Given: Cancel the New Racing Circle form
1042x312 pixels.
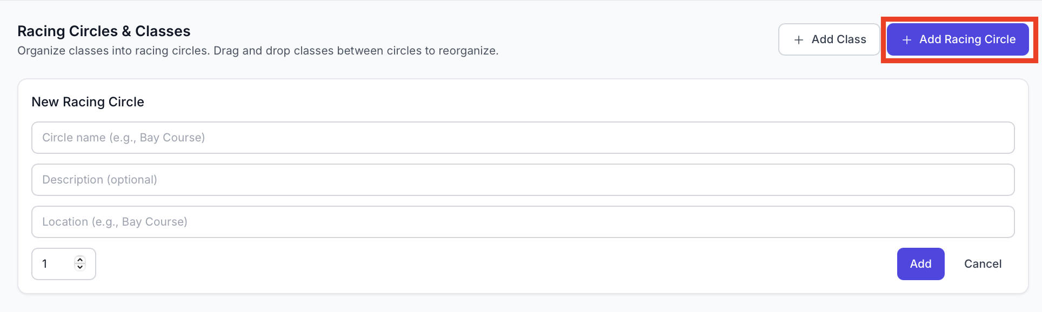Looking at the screenshot, I should 983,263.
